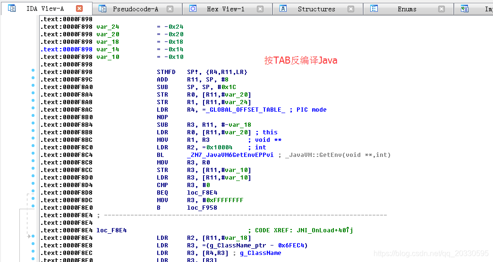The width and height of the screenshot is (493, 262).
Task: Follow the loc_F958 branch target
Action: click(202, 208)
